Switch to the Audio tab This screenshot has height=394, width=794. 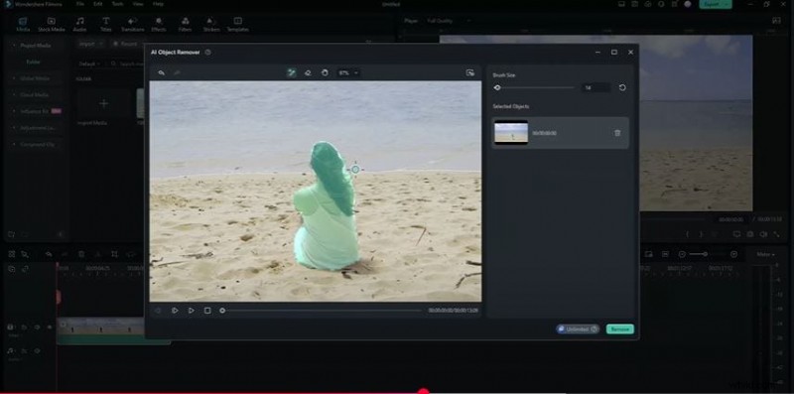pos(79,24)
